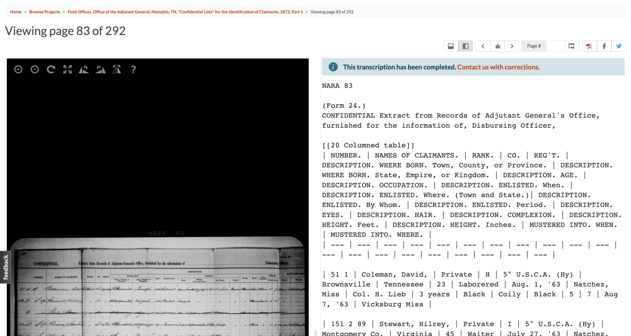
Task: Zoom in on the document image
Action: [x=18, y=69]
